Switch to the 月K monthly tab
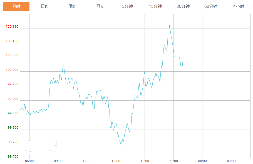This screenshot has height=164, width=253. (100, 6)
